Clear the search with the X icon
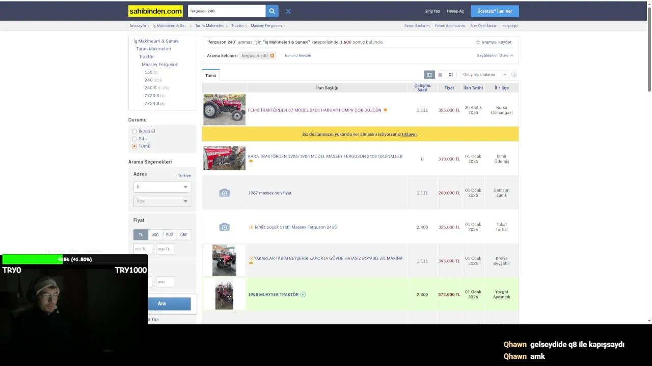Viewport: 652px width, 366px height. [x=288, y=11]
